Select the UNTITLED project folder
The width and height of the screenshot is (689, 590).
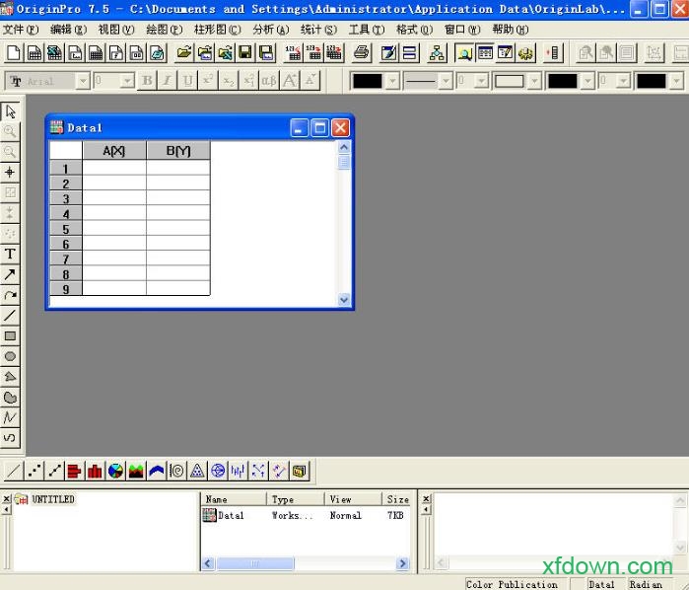pyautogui.click(x=44, y=499)
